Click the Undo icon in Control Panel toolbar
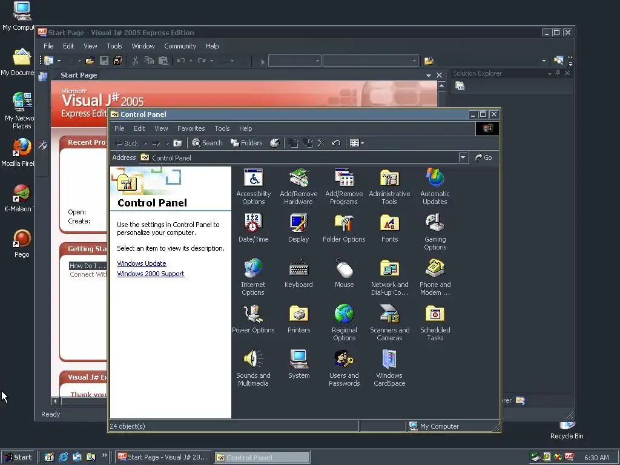This screenshot has width=620, height=465. pyautogui.click(x=336, y=143)
